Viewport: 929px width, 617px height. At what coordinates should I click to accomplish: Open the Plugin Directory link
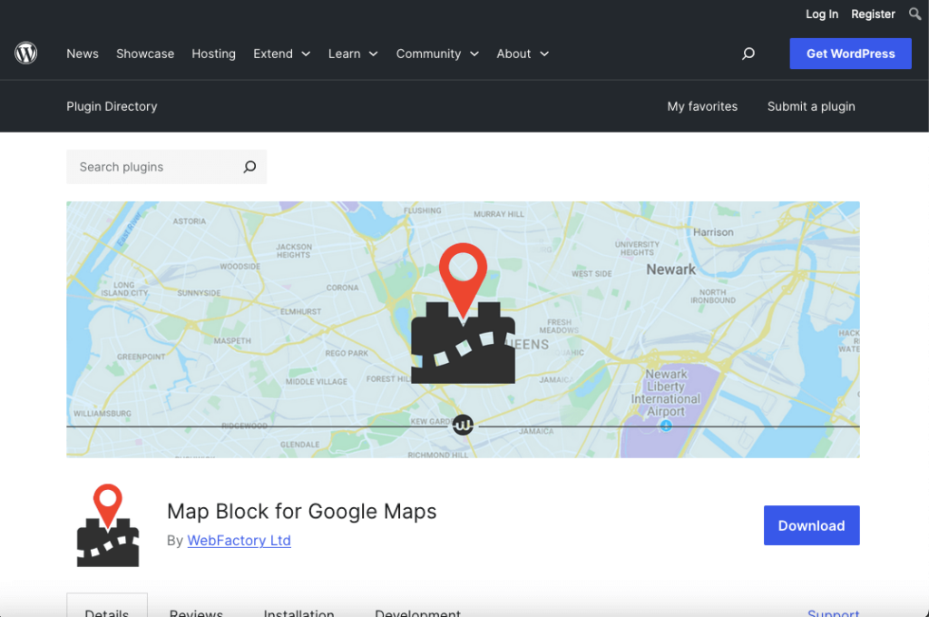pos(112,107)
